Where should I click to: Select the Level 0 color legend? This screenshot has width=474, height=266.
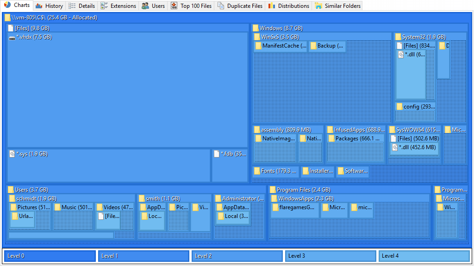point(50,256)
